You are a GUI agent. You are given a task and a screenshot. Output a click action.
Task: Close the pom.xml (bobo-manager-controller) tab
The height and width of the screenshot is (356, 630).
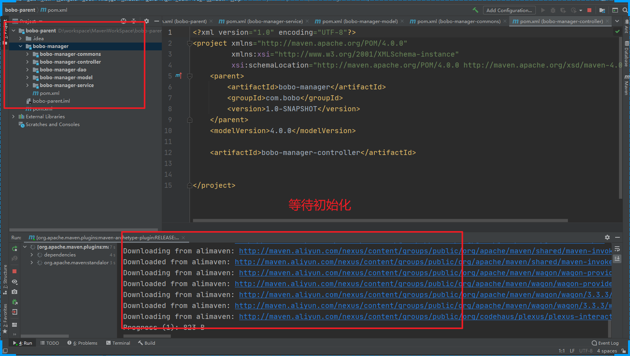tap(607, 21)
